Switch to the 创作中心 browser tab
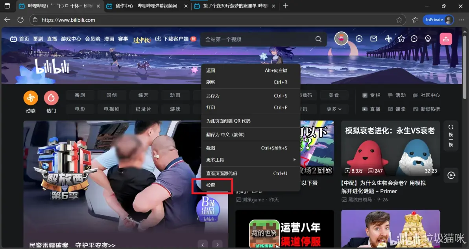469x249 pixels. 146,6
